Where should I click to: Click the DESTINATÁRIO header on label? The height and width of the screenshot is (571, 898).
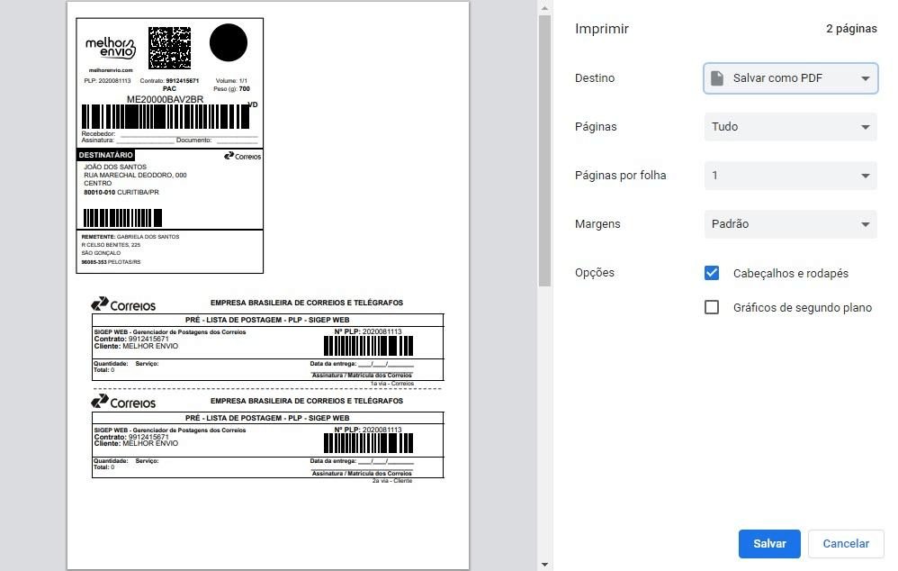click(x=106, y=155)
